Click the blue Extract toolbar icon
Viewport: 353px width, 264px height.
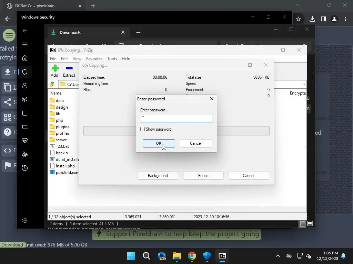[69, 68]
